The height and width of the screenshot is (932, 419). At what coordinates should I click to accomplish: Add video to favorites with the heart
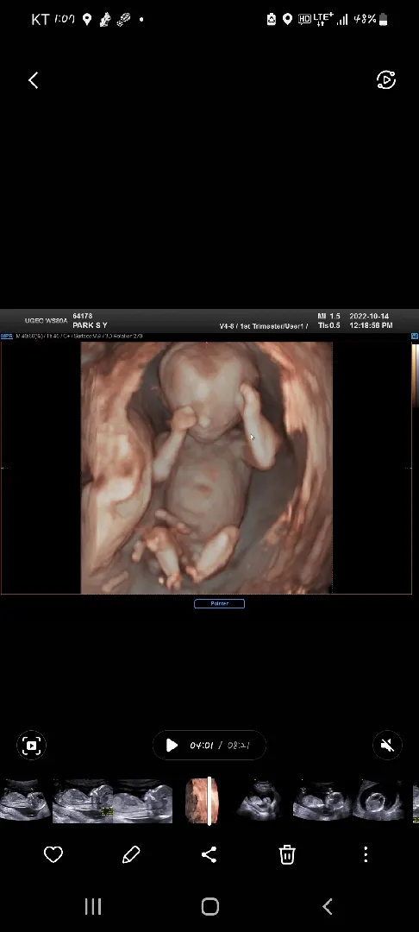coord(53,854)
